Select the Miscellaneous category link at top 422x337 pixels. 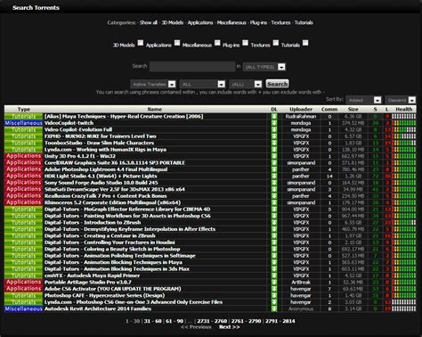[x=231, y=22]
